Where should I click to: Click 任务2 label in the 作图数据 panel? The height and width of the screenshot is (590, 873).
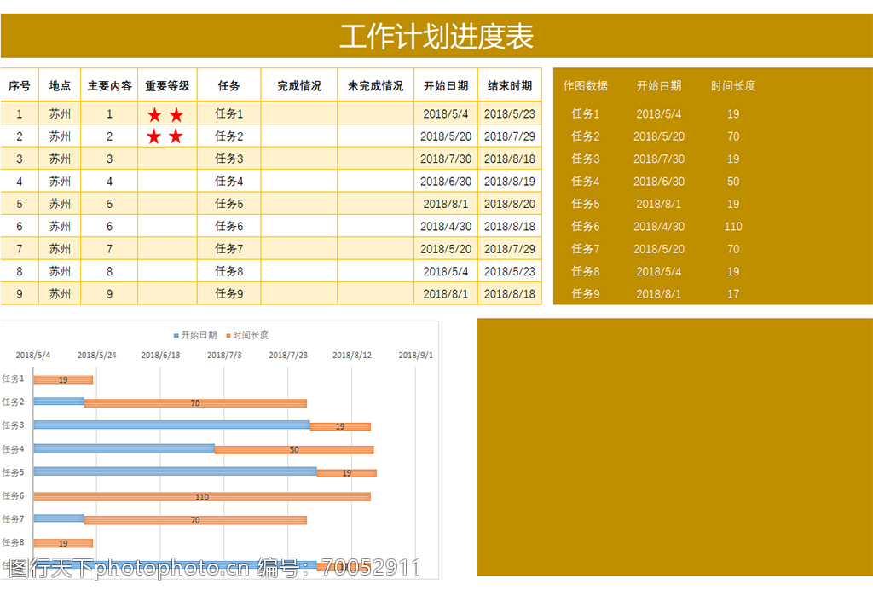pyautogui.click(x=585, y=136)
